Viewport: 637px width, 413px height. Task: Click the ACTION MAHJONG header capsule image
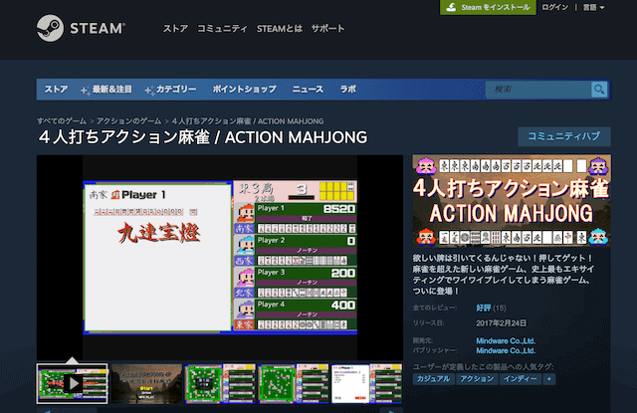512,200
